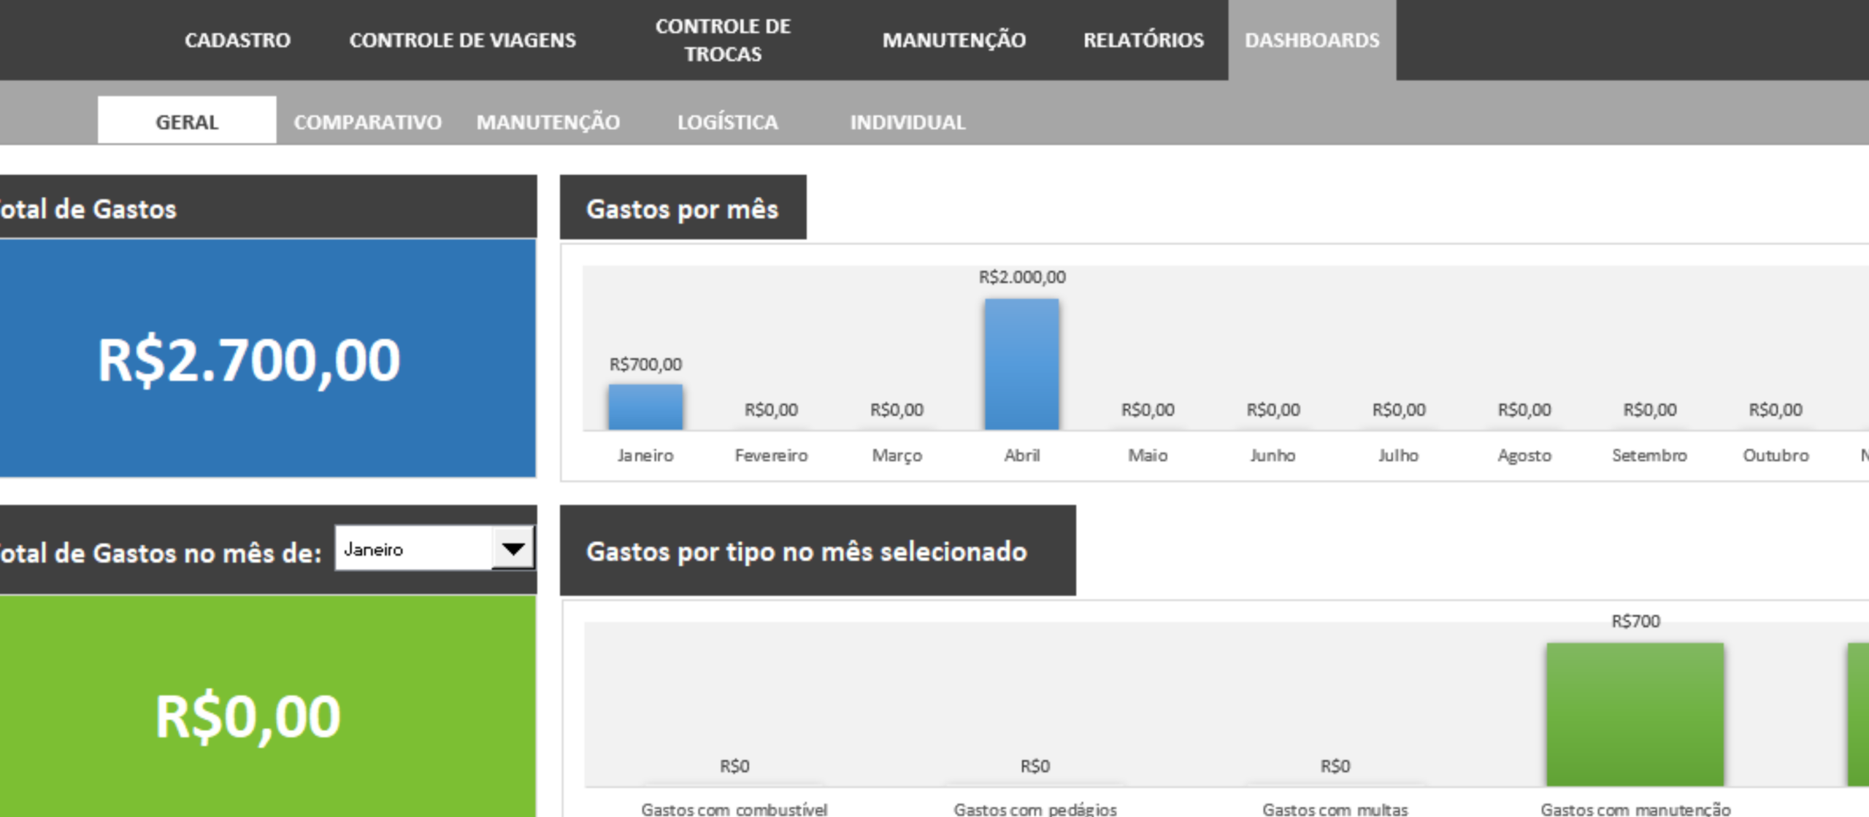
Task: Open the MANUTENÇÃO dashboard sub-tab
Action: click(x=548, y=122)
